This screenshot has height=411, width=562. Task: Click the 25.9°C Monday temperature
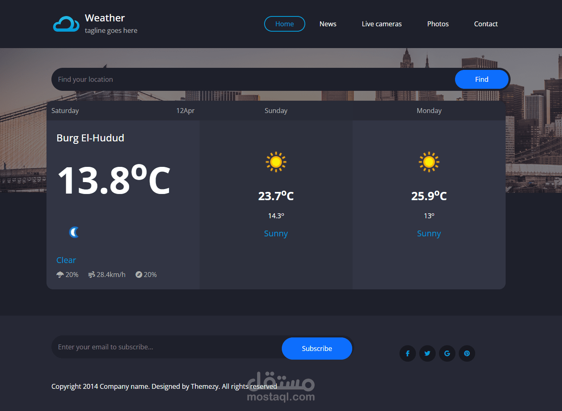point(429,196)
